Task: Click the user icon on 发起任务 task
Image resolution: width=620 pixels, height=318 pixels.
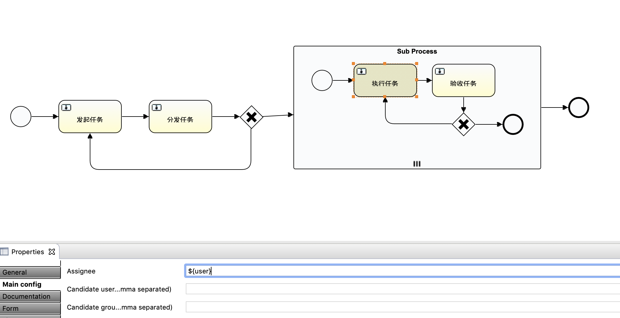Action: (x=66, y=108)
